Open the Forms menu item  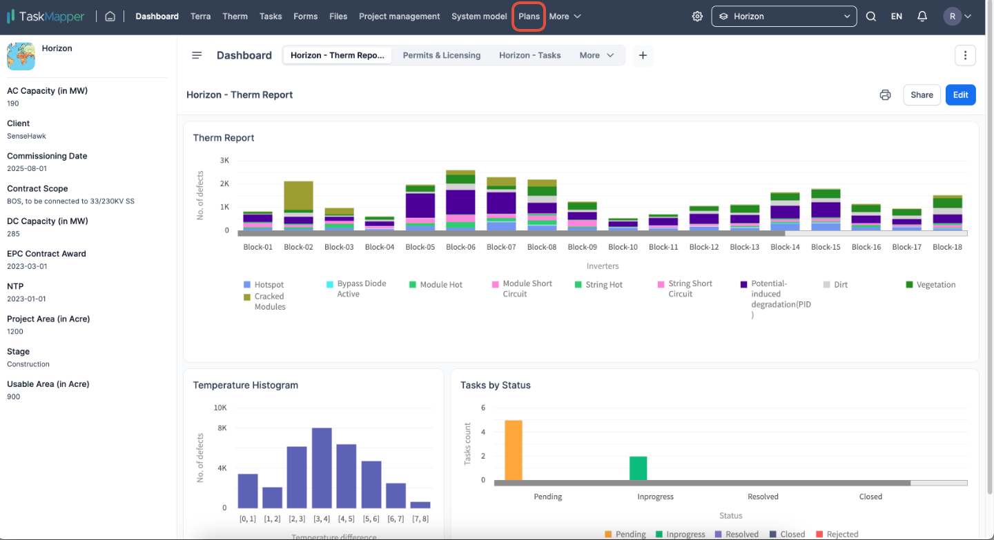pos(306,16)
